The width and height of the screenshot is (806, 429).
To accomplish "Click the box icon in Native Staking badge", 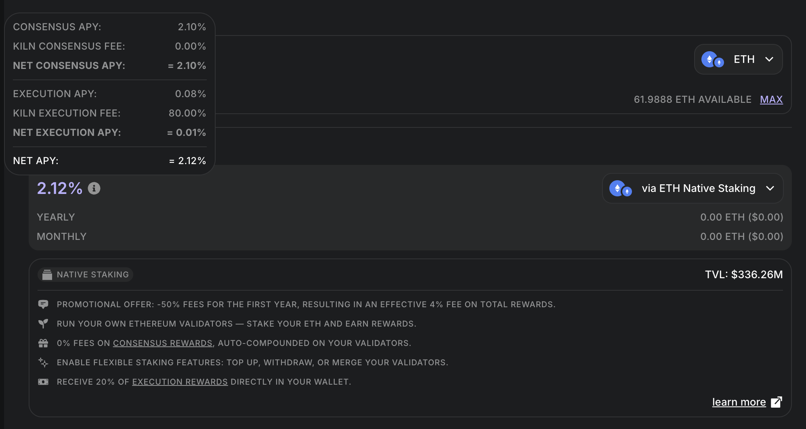I will [x=47, y=275].
